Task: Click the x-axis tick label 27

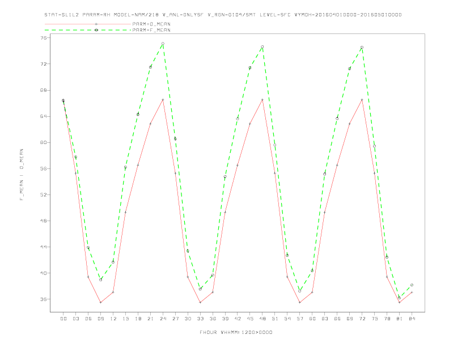Action: tap(175, 319)
